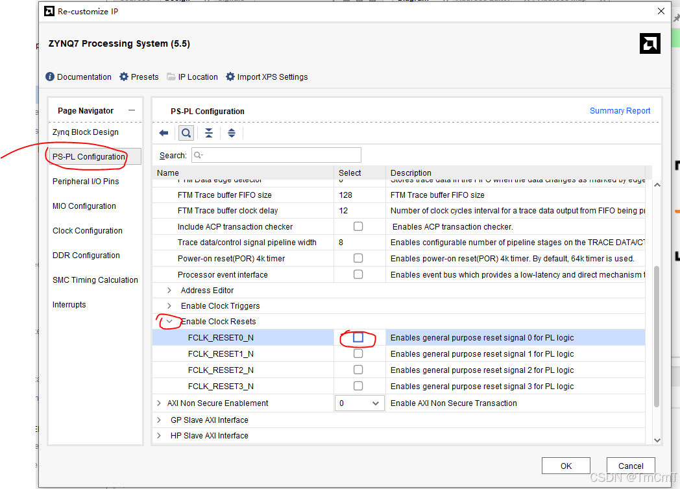Screen dimensions: 680x489
Task: Check the FCLK_RESET3_N checkbox
Action: pos(358,386)
